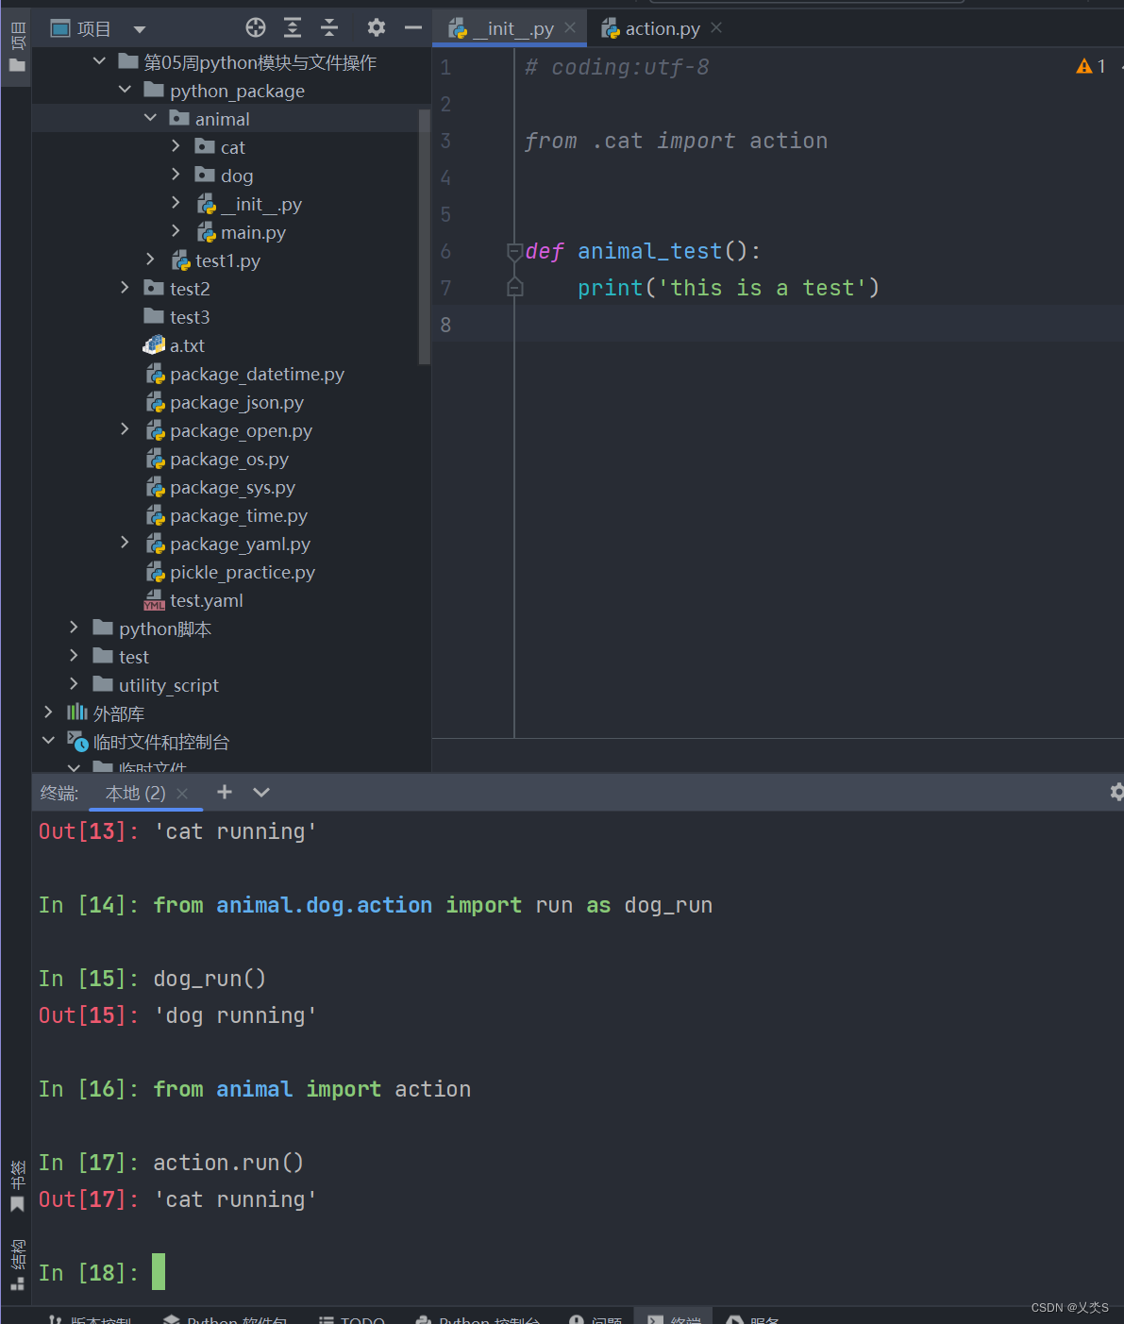Open package_os.py in the tree

pos(229,459)
